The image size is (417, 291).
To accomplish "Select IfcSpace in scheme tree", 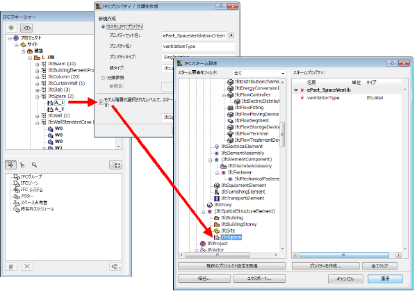I will (x=231, y=238).
